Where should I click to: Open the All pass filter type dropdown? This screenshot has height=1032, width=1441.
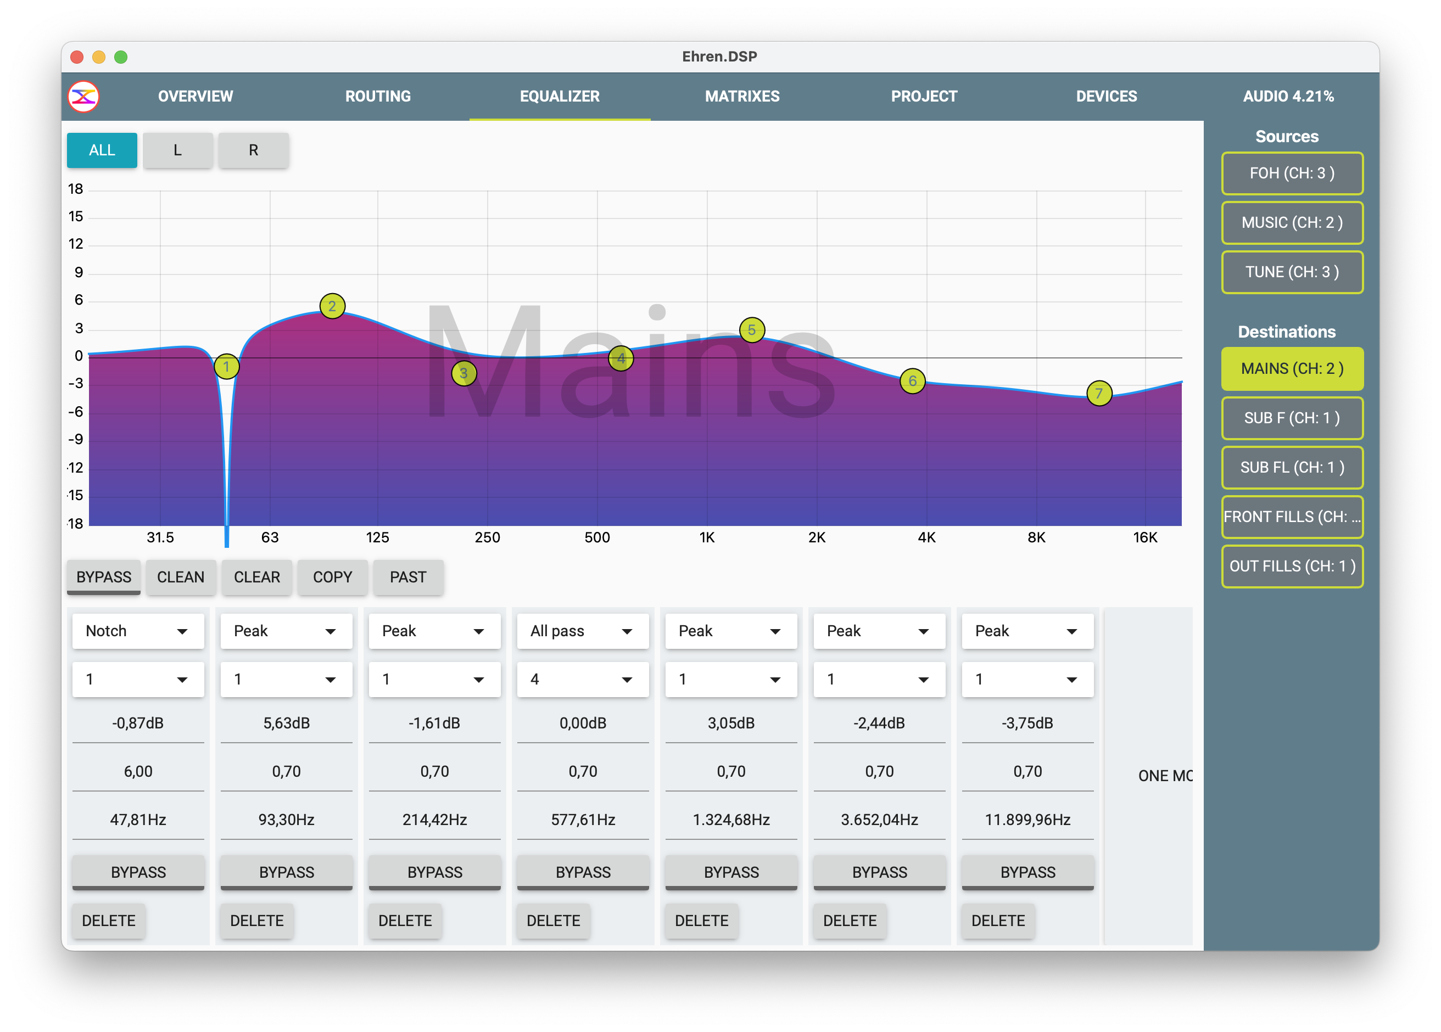pos(583,631)
